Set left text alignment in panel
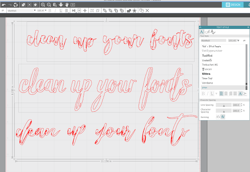Viewport: 250px width, 172px height. pyautogui.click(x=221, y=94)
